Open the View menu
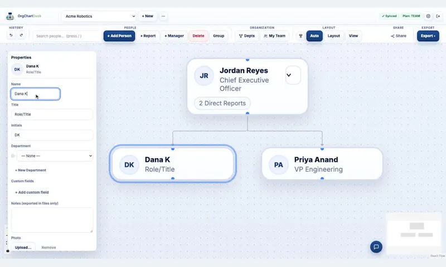The height and width of the screenshot is (267, 446). tap(353, 36)
